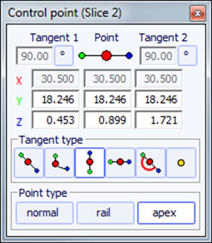Choose the horizontal tangent type icon
212x243 pixels.
tap(120, 163)
